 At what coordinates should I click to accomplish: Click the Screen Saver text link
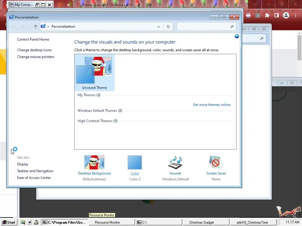coord(216,173)
